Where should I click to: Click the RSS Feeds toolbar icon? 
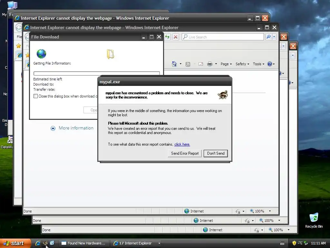[188, 64]
